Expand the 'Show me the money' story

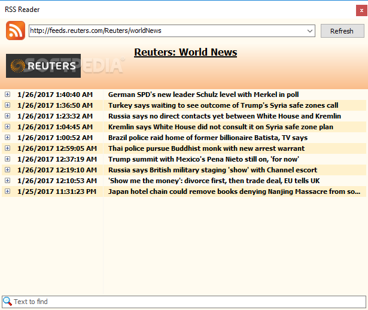click(8, 181)
